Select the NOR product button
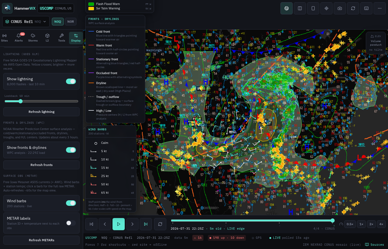The width and height of the screenshot is (388, 249). point(71,22)
